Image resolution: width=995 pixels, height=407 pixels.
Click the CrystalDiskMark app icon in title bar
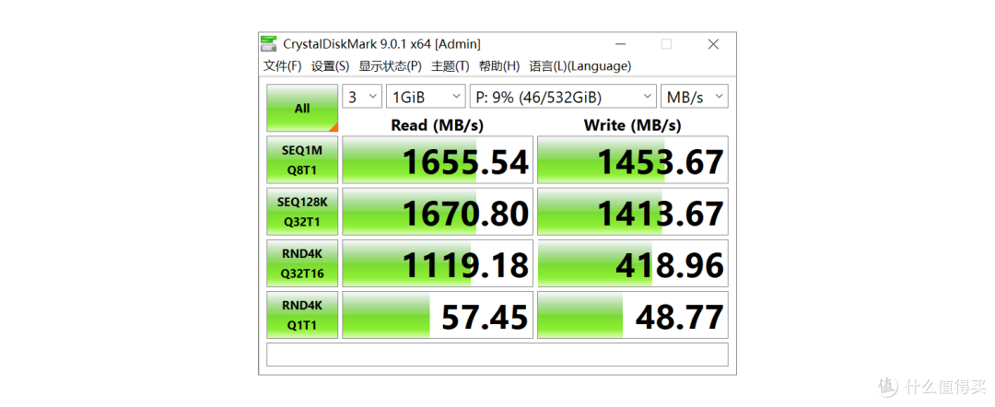[269, 44]
